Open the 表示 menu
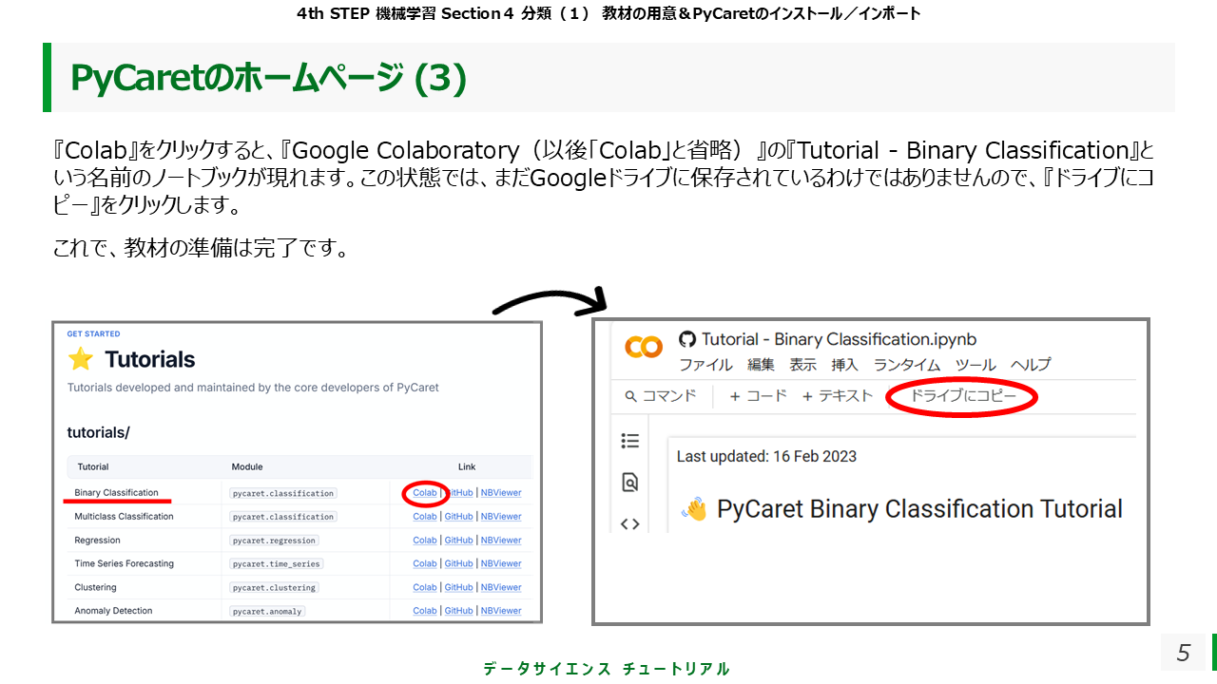 pyautogui.click(x=803, y=365)
